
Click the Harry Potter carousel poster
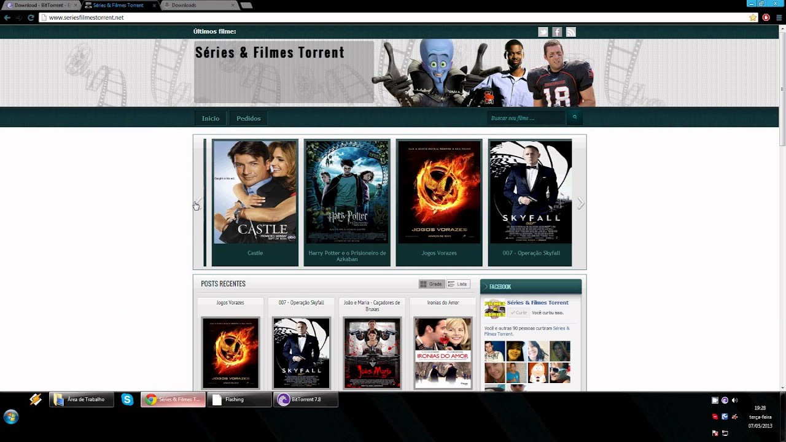click(347, 192)
